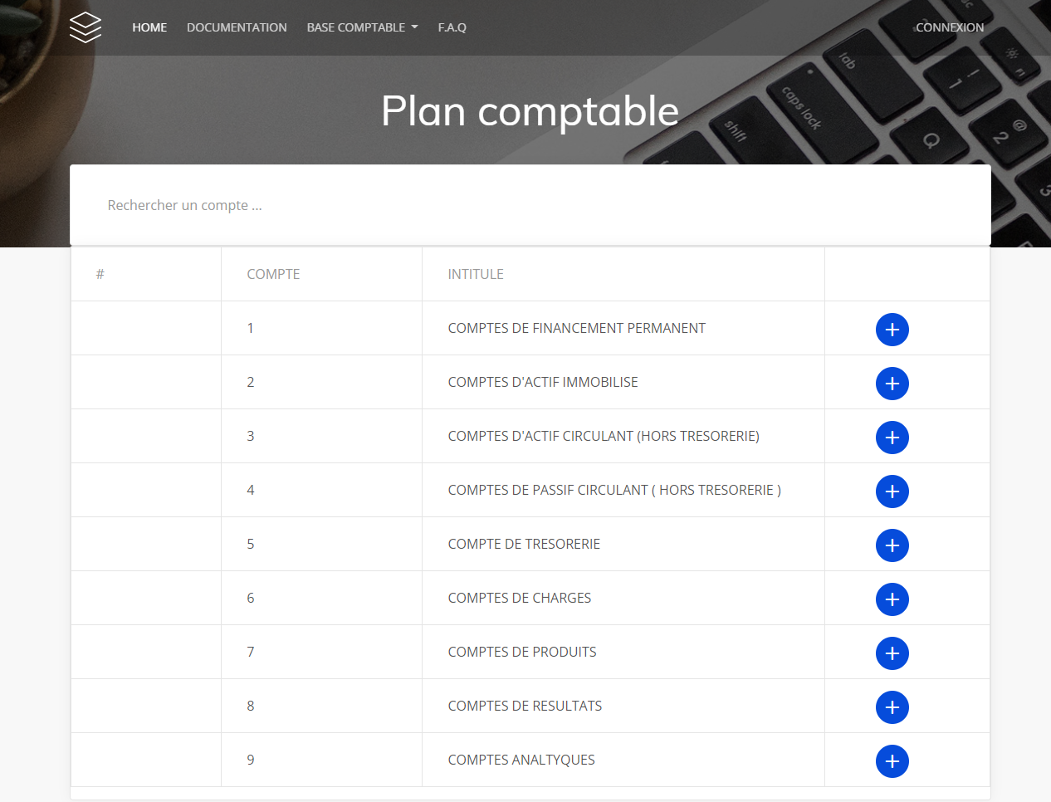The image size is (1051, 802).
Task: Click plus icon beside Compte de tresorerie
Action: pyautogui.click(x=892, y=545)
